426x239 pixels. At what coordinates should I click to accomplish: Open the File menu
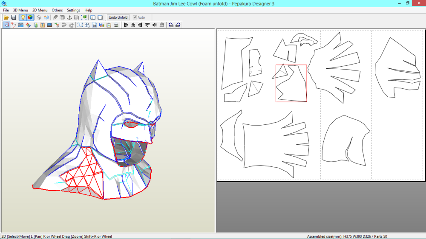6,10
